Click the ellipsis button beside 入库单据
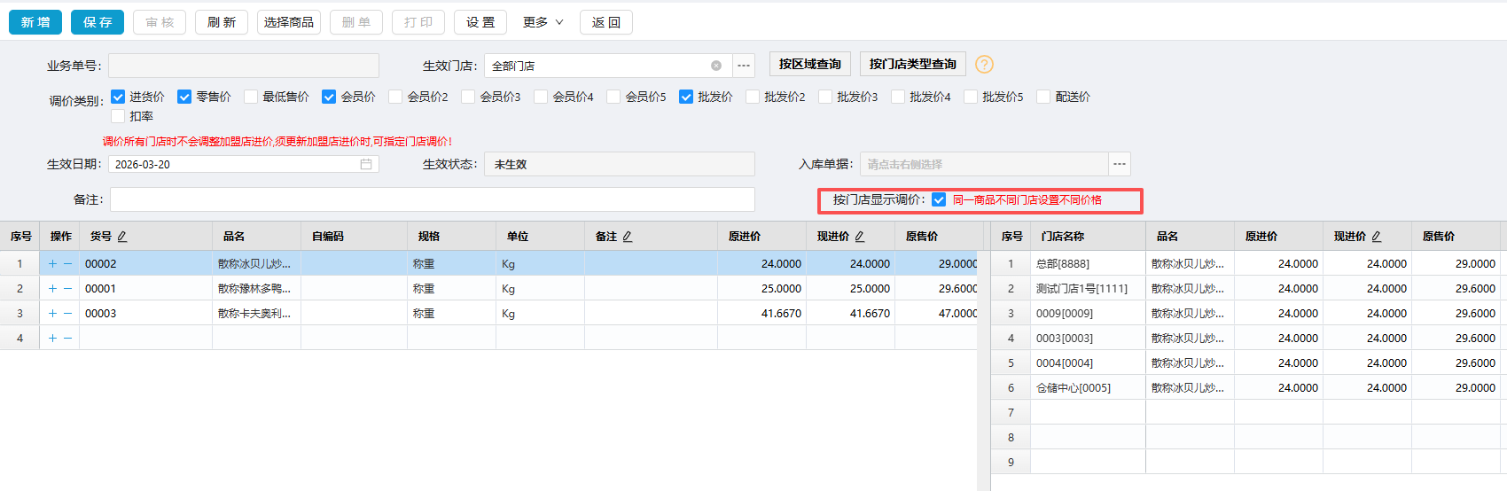 tap(1120, 164)
